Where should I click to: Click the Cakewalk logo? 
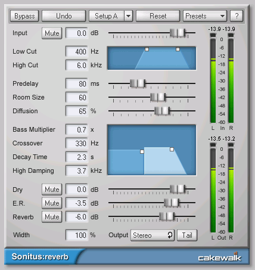pyautogui.click(x=220, y=257)
